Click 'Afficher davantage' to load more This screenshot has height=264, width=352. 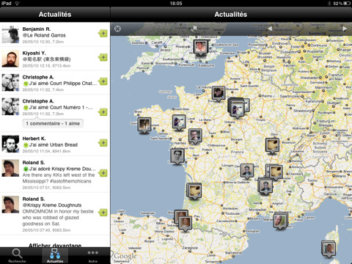tap(55, 245)
